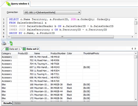Image resolution: width=138 pixels, height=106 pixels.
Task: Click the Data set 2 grid icon
Action: click(24, 49)
